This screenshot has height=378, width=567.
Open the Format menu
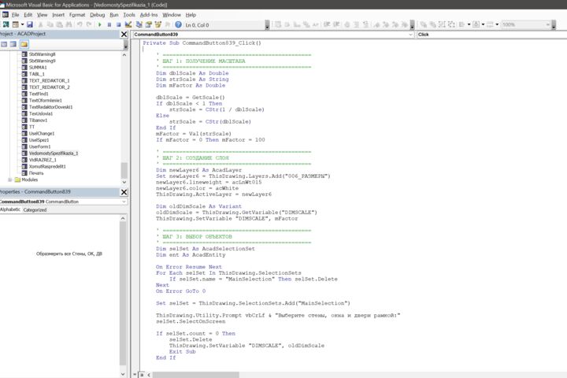pos(77,15)
